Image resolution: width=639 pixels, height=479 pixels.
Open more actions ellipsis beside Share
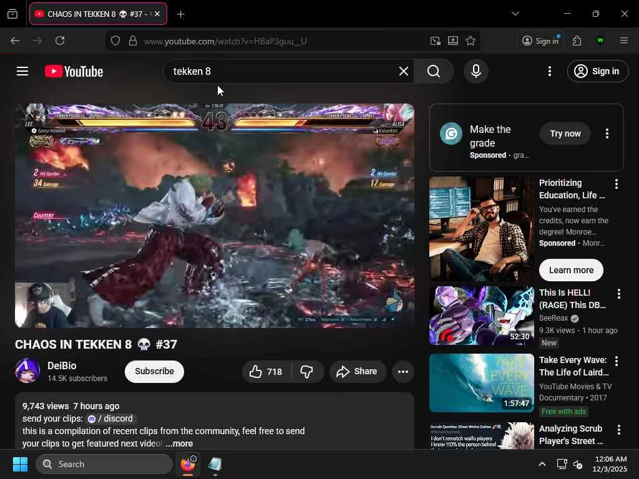402,372
